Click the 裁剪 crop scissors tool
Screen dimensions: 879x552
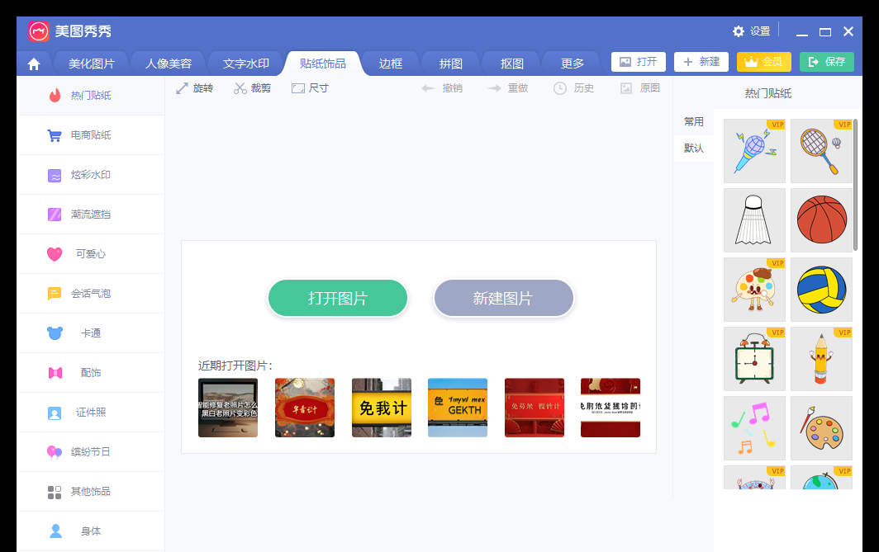pos(252,88)
